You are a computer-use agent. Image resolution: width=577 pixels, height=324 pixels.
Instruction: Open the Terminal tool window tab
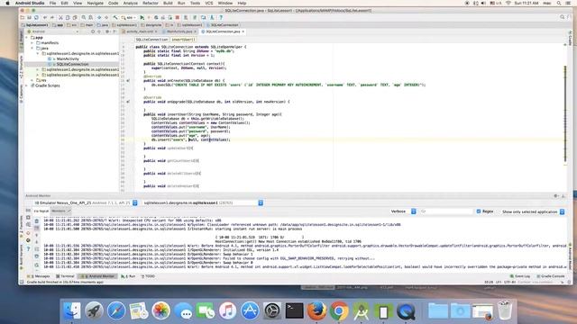click(x=65, y=276)
